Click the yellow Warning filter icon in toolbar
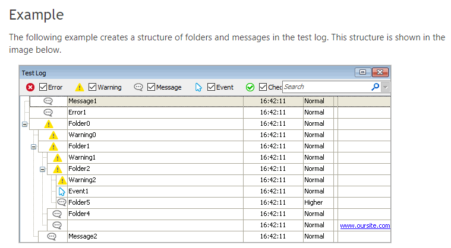The width and height of the screenshot is (451, 248). coord(80,87)
